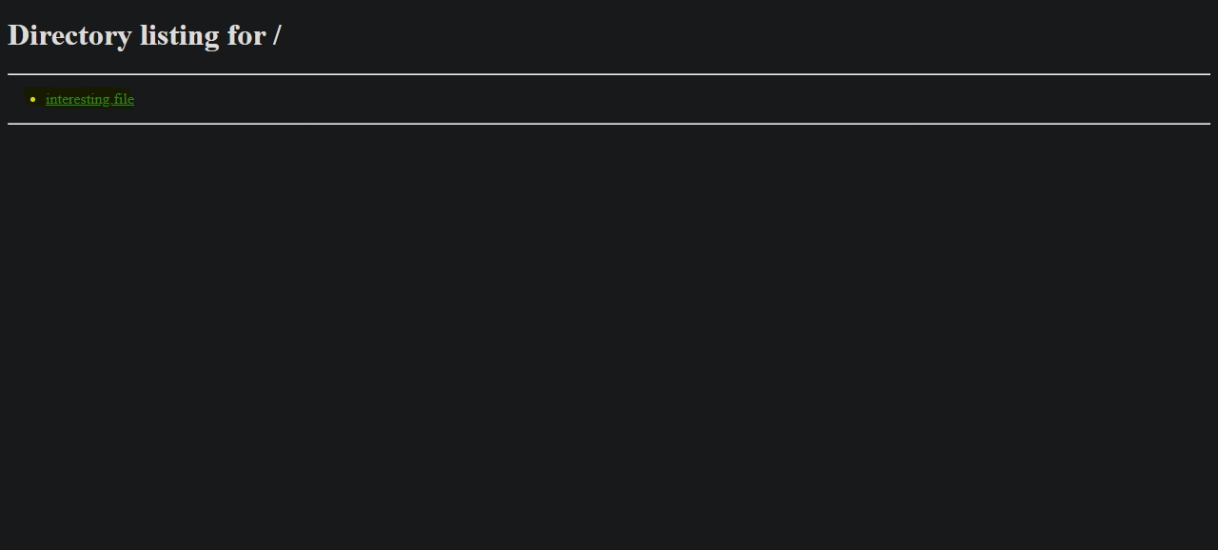Click the highlighted list item row
This screenshot has height=550, width=1218.
coord(80,99)
